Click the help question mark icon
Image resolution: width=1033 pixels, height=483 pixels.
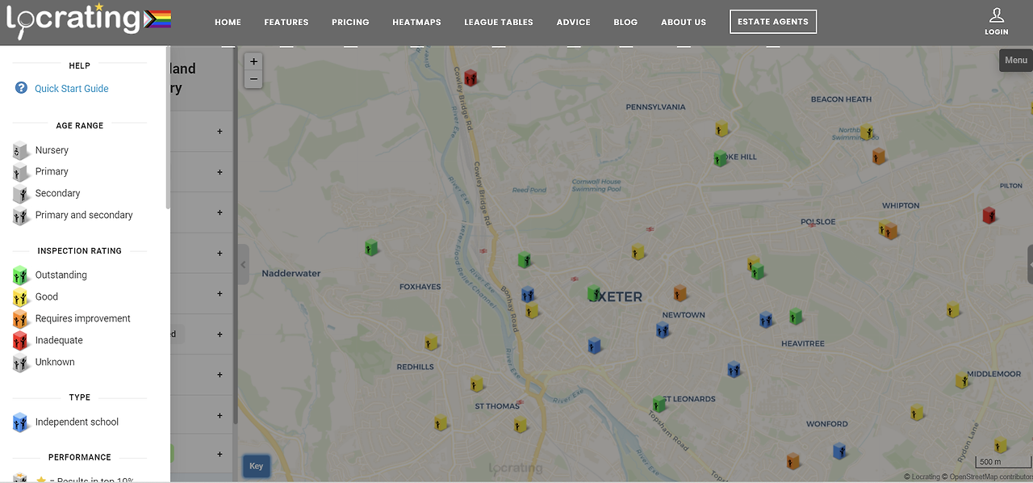pyautogui.click(x=21, y=88)
